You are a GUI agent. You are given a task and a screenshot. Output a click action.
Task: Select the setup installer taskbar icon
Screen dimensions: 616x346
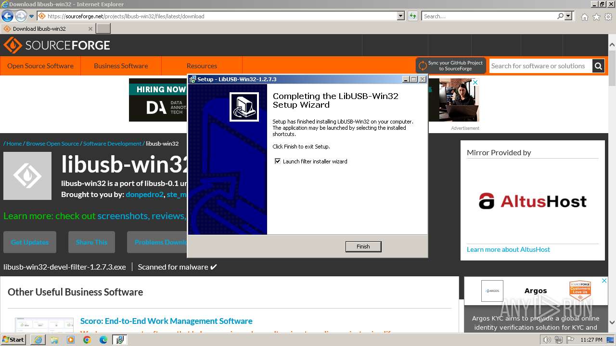pos(120,340)
